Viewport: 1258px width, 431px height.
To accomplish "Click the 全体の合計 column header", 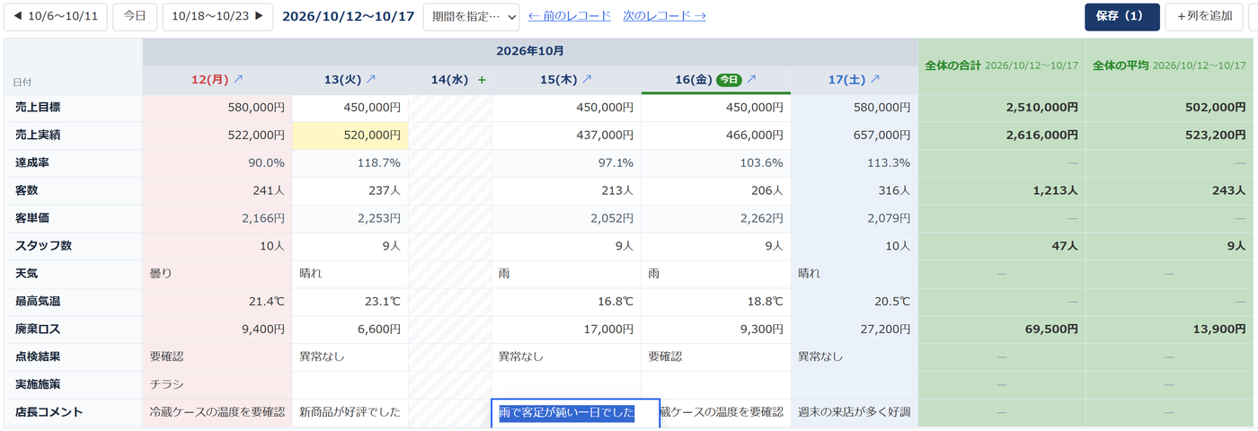I will (x=1002, y=66).
